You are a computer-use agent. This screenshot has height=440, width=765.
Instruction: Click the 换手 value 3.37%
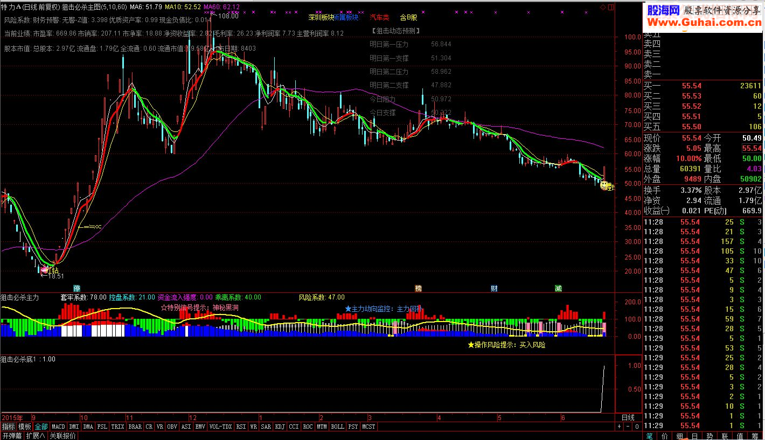[x=691, y=190]
